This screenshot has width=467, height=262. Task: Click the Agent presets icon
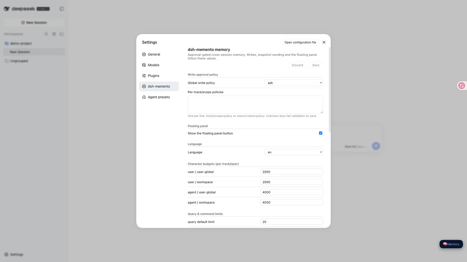pos(144,97)
